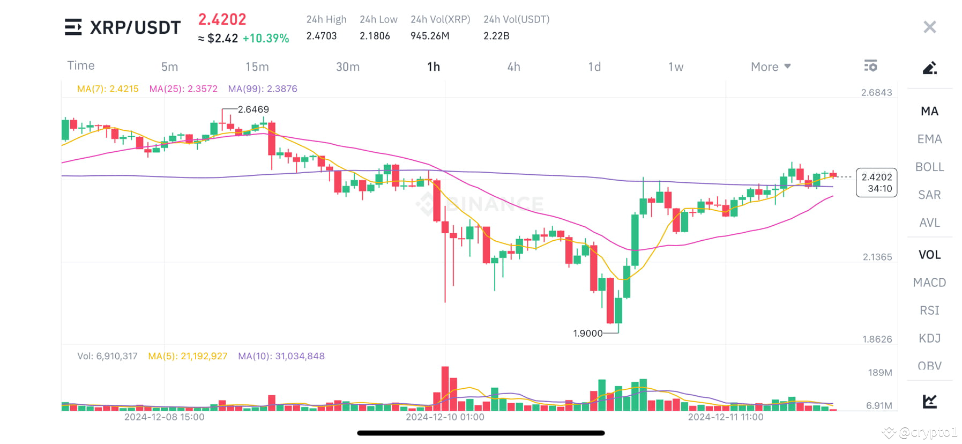Select the Time view tab
This screenshot has width=962, height=444.
click(80, 66)
